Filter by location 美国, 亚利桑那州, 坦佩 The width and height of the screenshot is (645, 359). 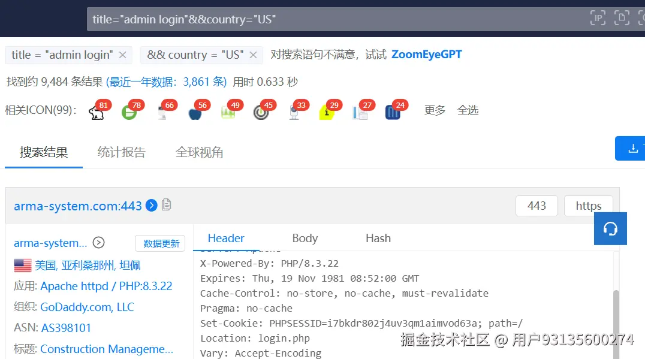tap(87, 266)
